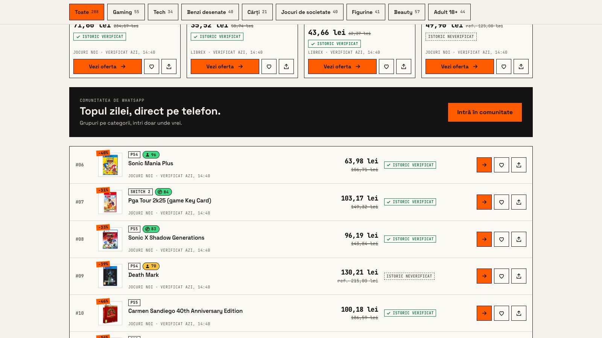The image size is (602, 338).
Task: Select the Toate 288 category tab
Action: pos(87,12)
